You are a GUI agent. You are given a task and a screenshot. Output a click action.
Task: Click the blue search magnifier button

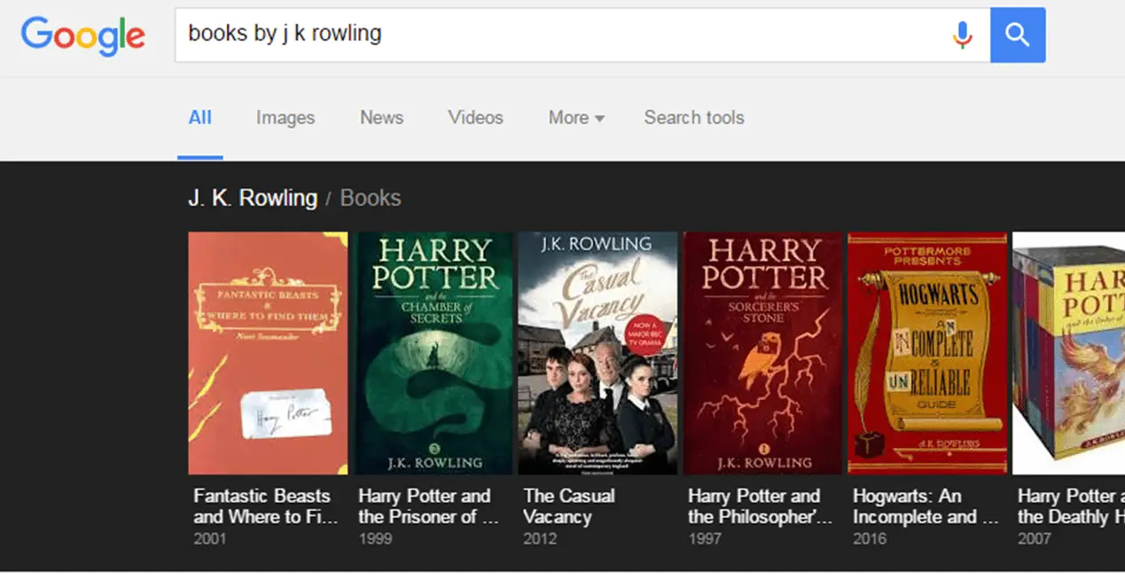coord(1018,35)
